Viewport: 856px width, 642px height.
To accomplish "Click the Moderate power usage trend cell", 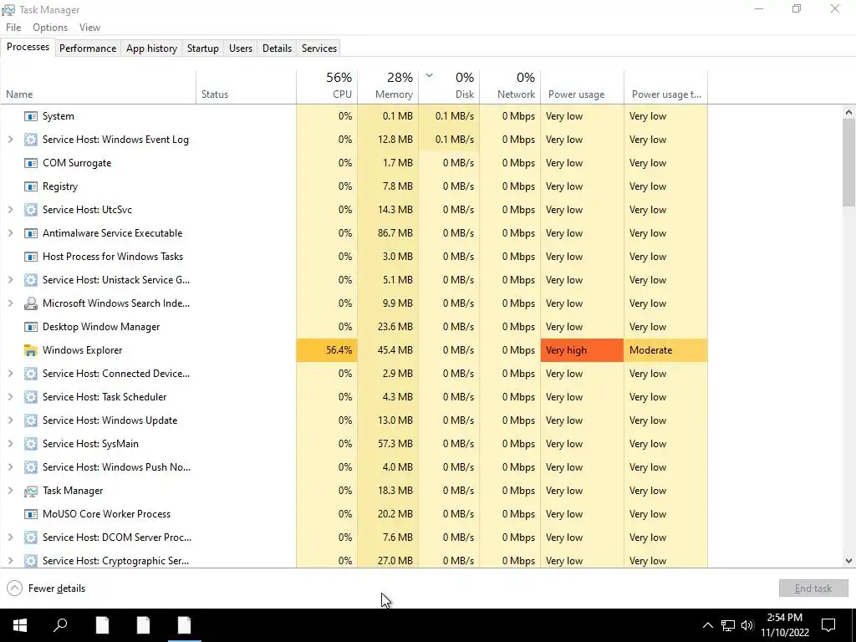I will click(x=666, y=350).
